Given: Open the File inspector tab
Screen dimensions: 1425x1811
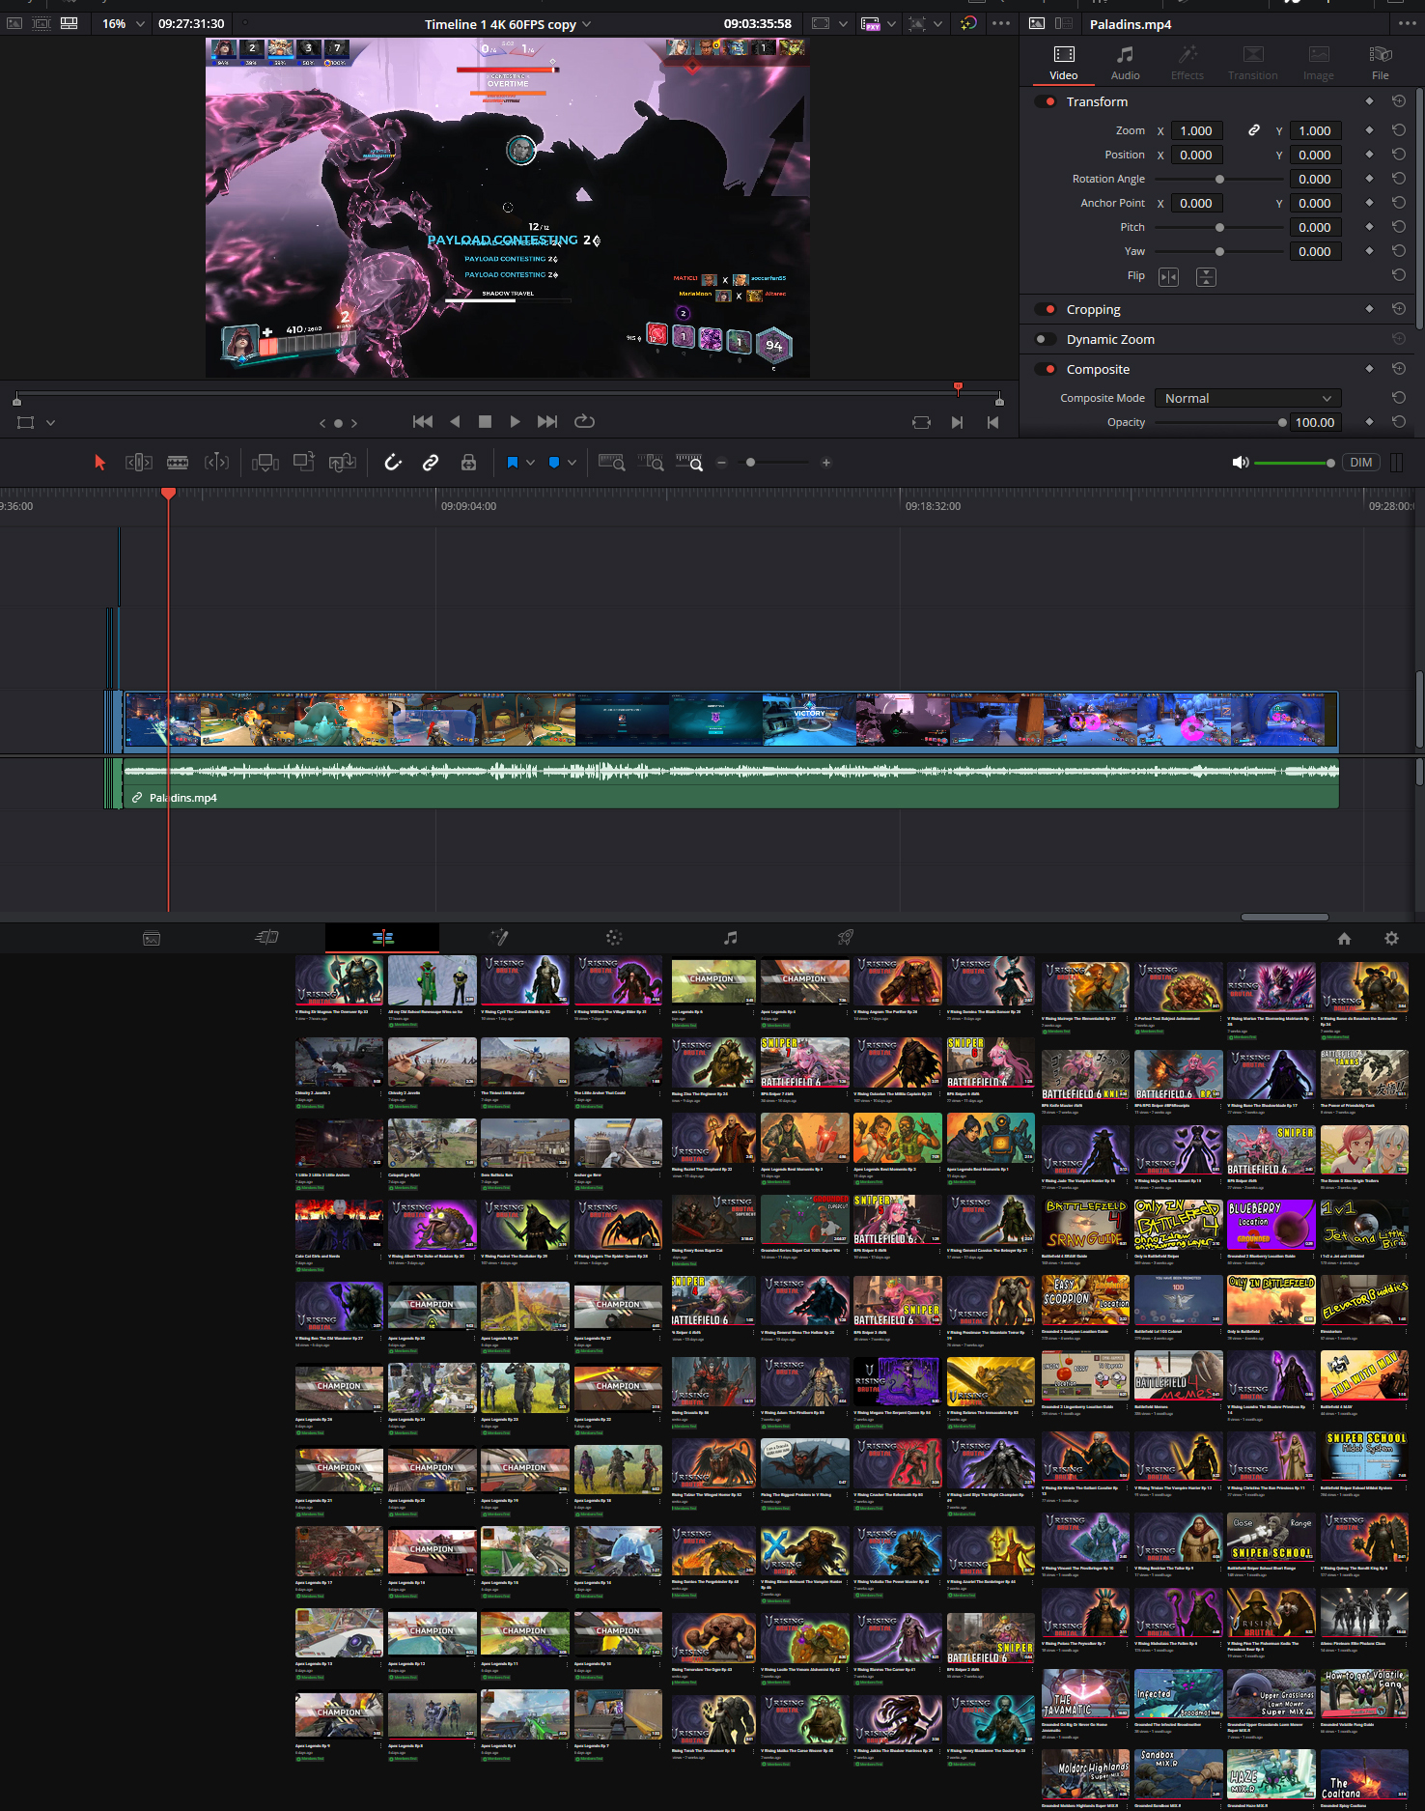Looking at the screenshot, I should (1380, 63).
